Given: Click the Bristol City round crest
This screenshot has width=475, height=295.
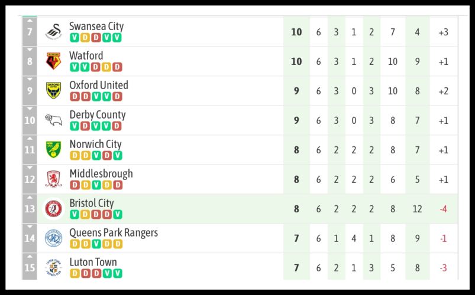Looking at the screenshot, I should [54, 209].
